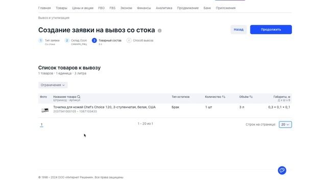Click the copyright footer text
This screenshot has width=327, height=184.
(x=81, y=177)
